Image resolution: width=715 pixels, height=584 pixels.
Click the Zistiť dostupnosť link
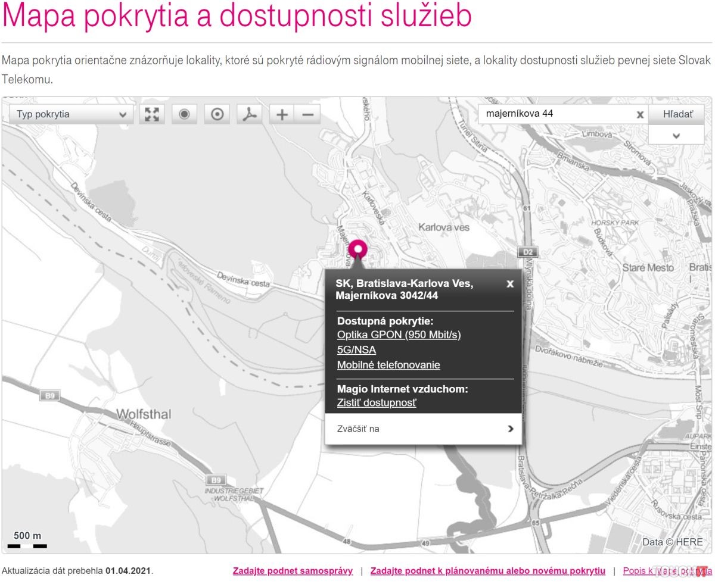click(x=377, y=403)
